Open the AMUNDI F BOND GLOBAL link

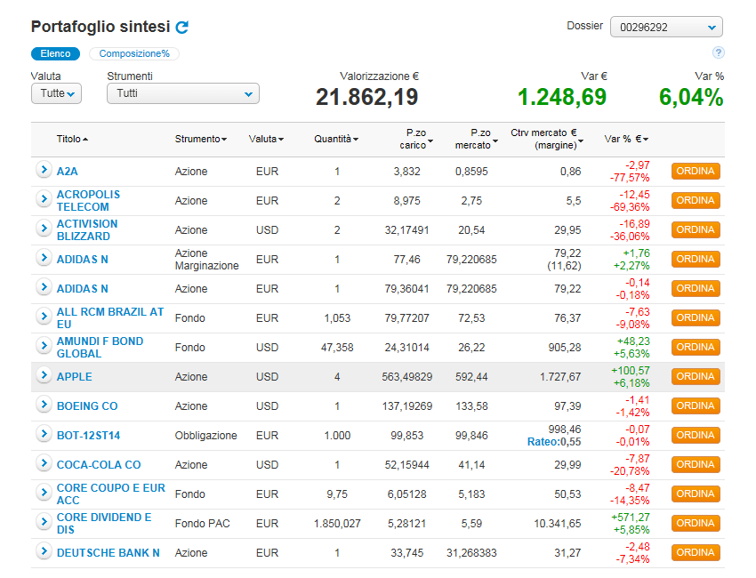click(x=100, y=348)
